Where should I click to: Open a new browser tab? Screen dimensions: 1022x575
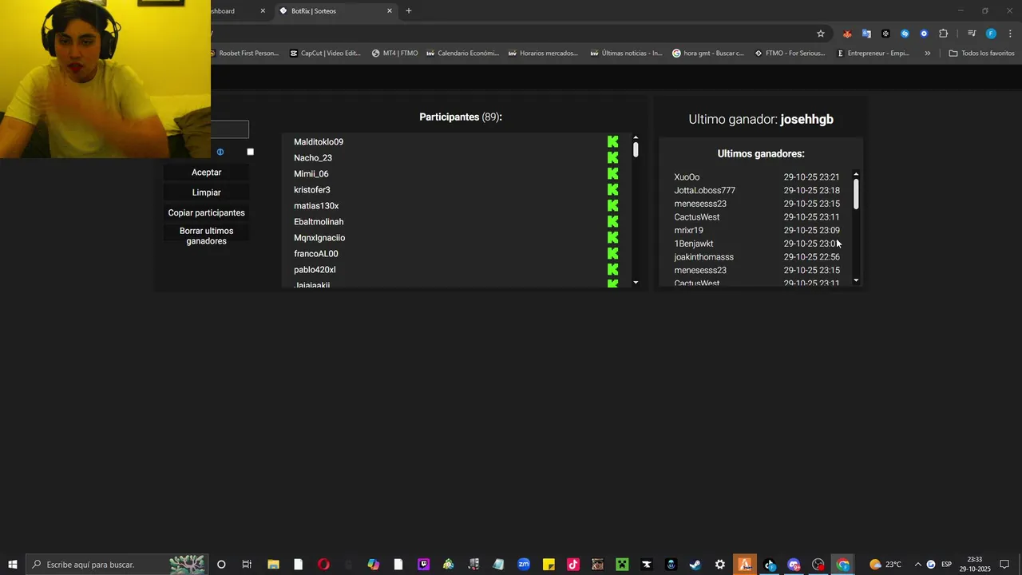pos(409,11)
